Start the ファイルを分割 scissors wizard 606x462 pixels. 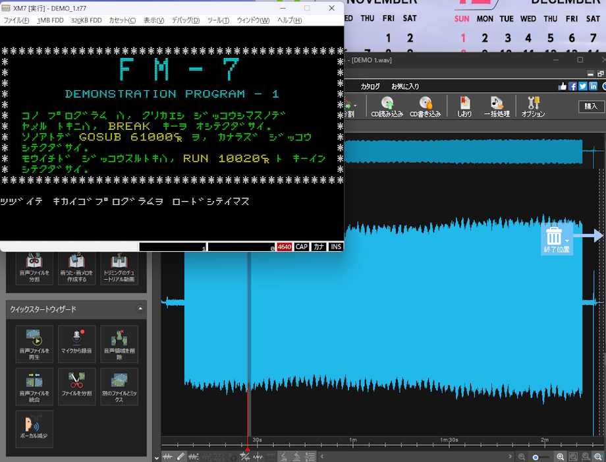(x=76, y=387)
